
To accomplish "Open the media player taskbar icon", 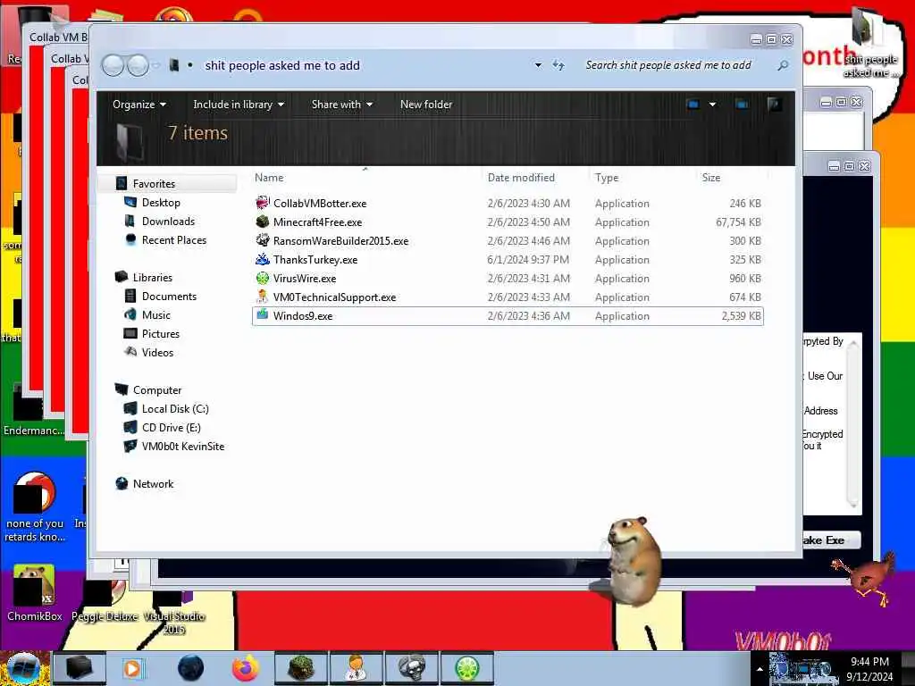I will pos(132,668).
